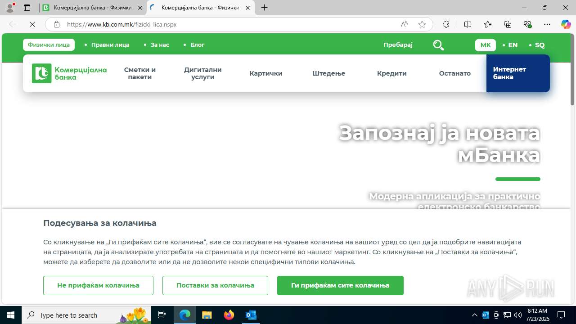Open the notifications action center
This screenshot has height=324, width=576.
[561, 315]
